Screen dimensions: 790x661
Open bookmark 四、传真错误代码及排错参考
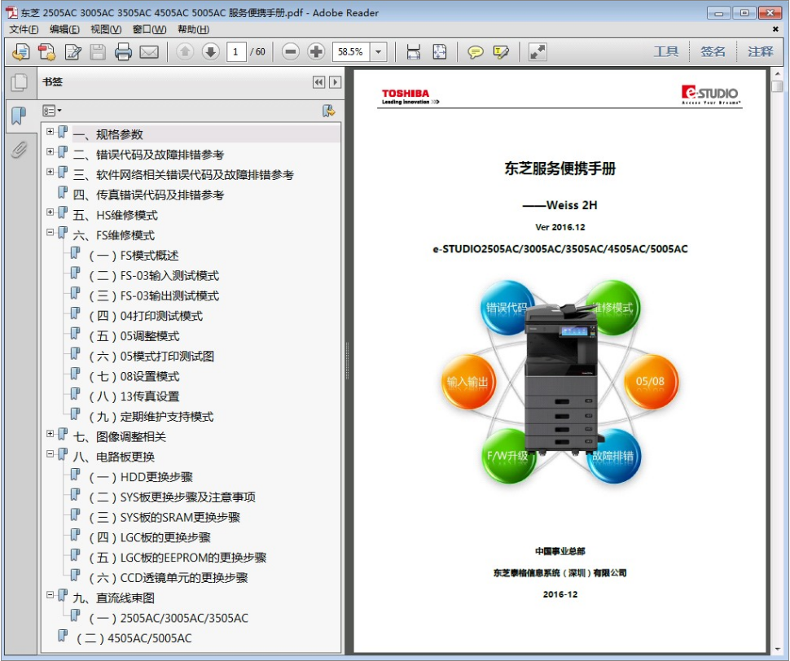coord(148,195)
